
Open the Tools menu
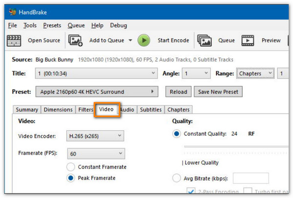[x=30, y=25]
